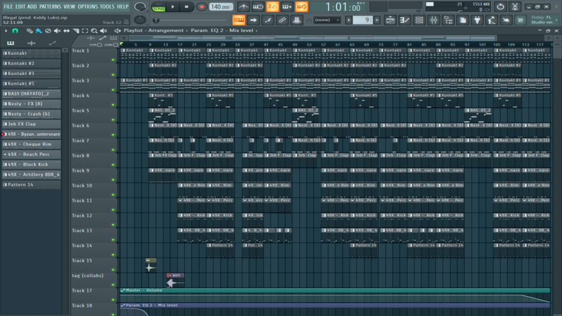Open the project picker copy icon

[462, 20]
